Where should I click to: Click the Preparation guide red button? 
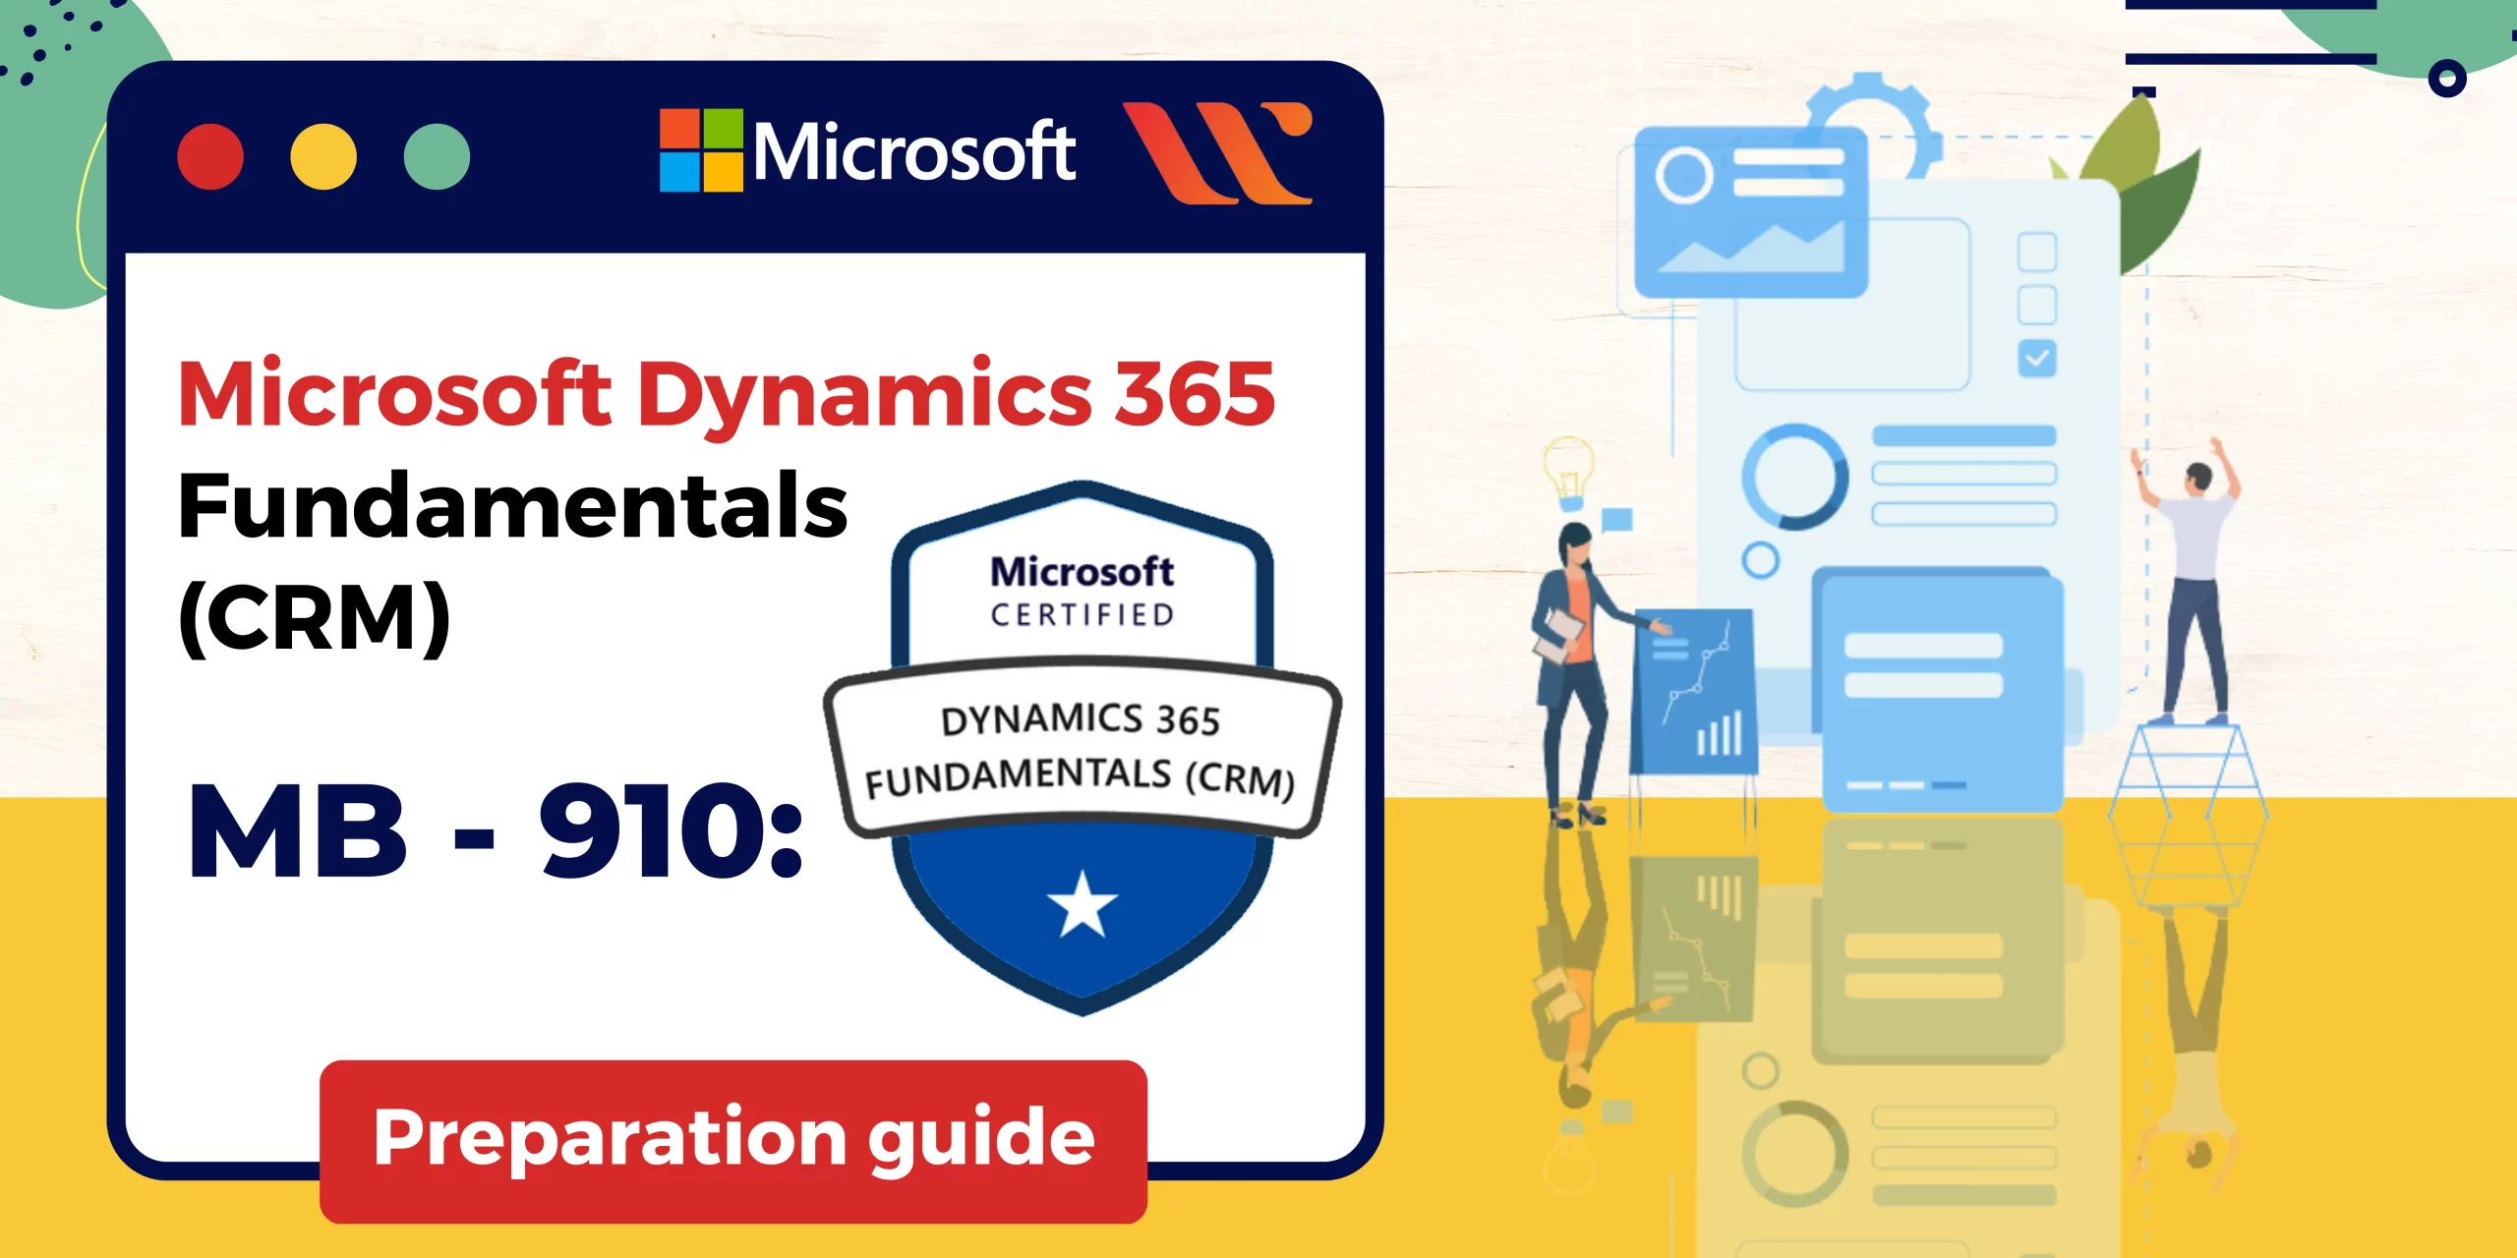click(733, 1141)
